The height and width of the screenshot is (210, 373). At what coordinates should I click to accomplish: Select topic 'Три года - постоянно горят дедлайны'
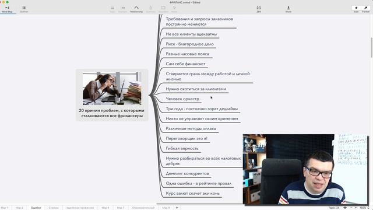tap(202, 109)
